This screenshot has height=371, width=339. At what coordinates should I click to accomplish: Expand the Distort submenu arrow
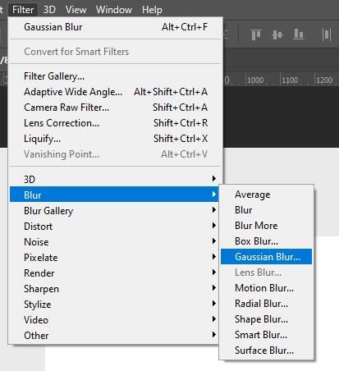[214, 226]
